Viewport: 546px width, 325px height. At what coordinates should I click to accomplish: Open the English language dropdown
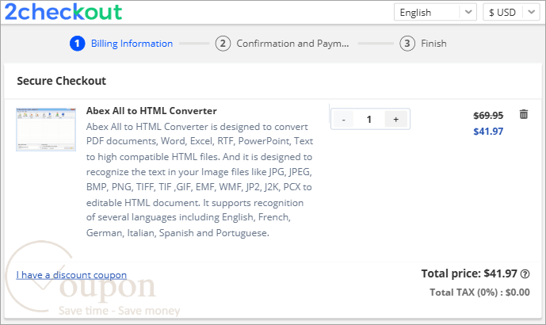point(435,12)
